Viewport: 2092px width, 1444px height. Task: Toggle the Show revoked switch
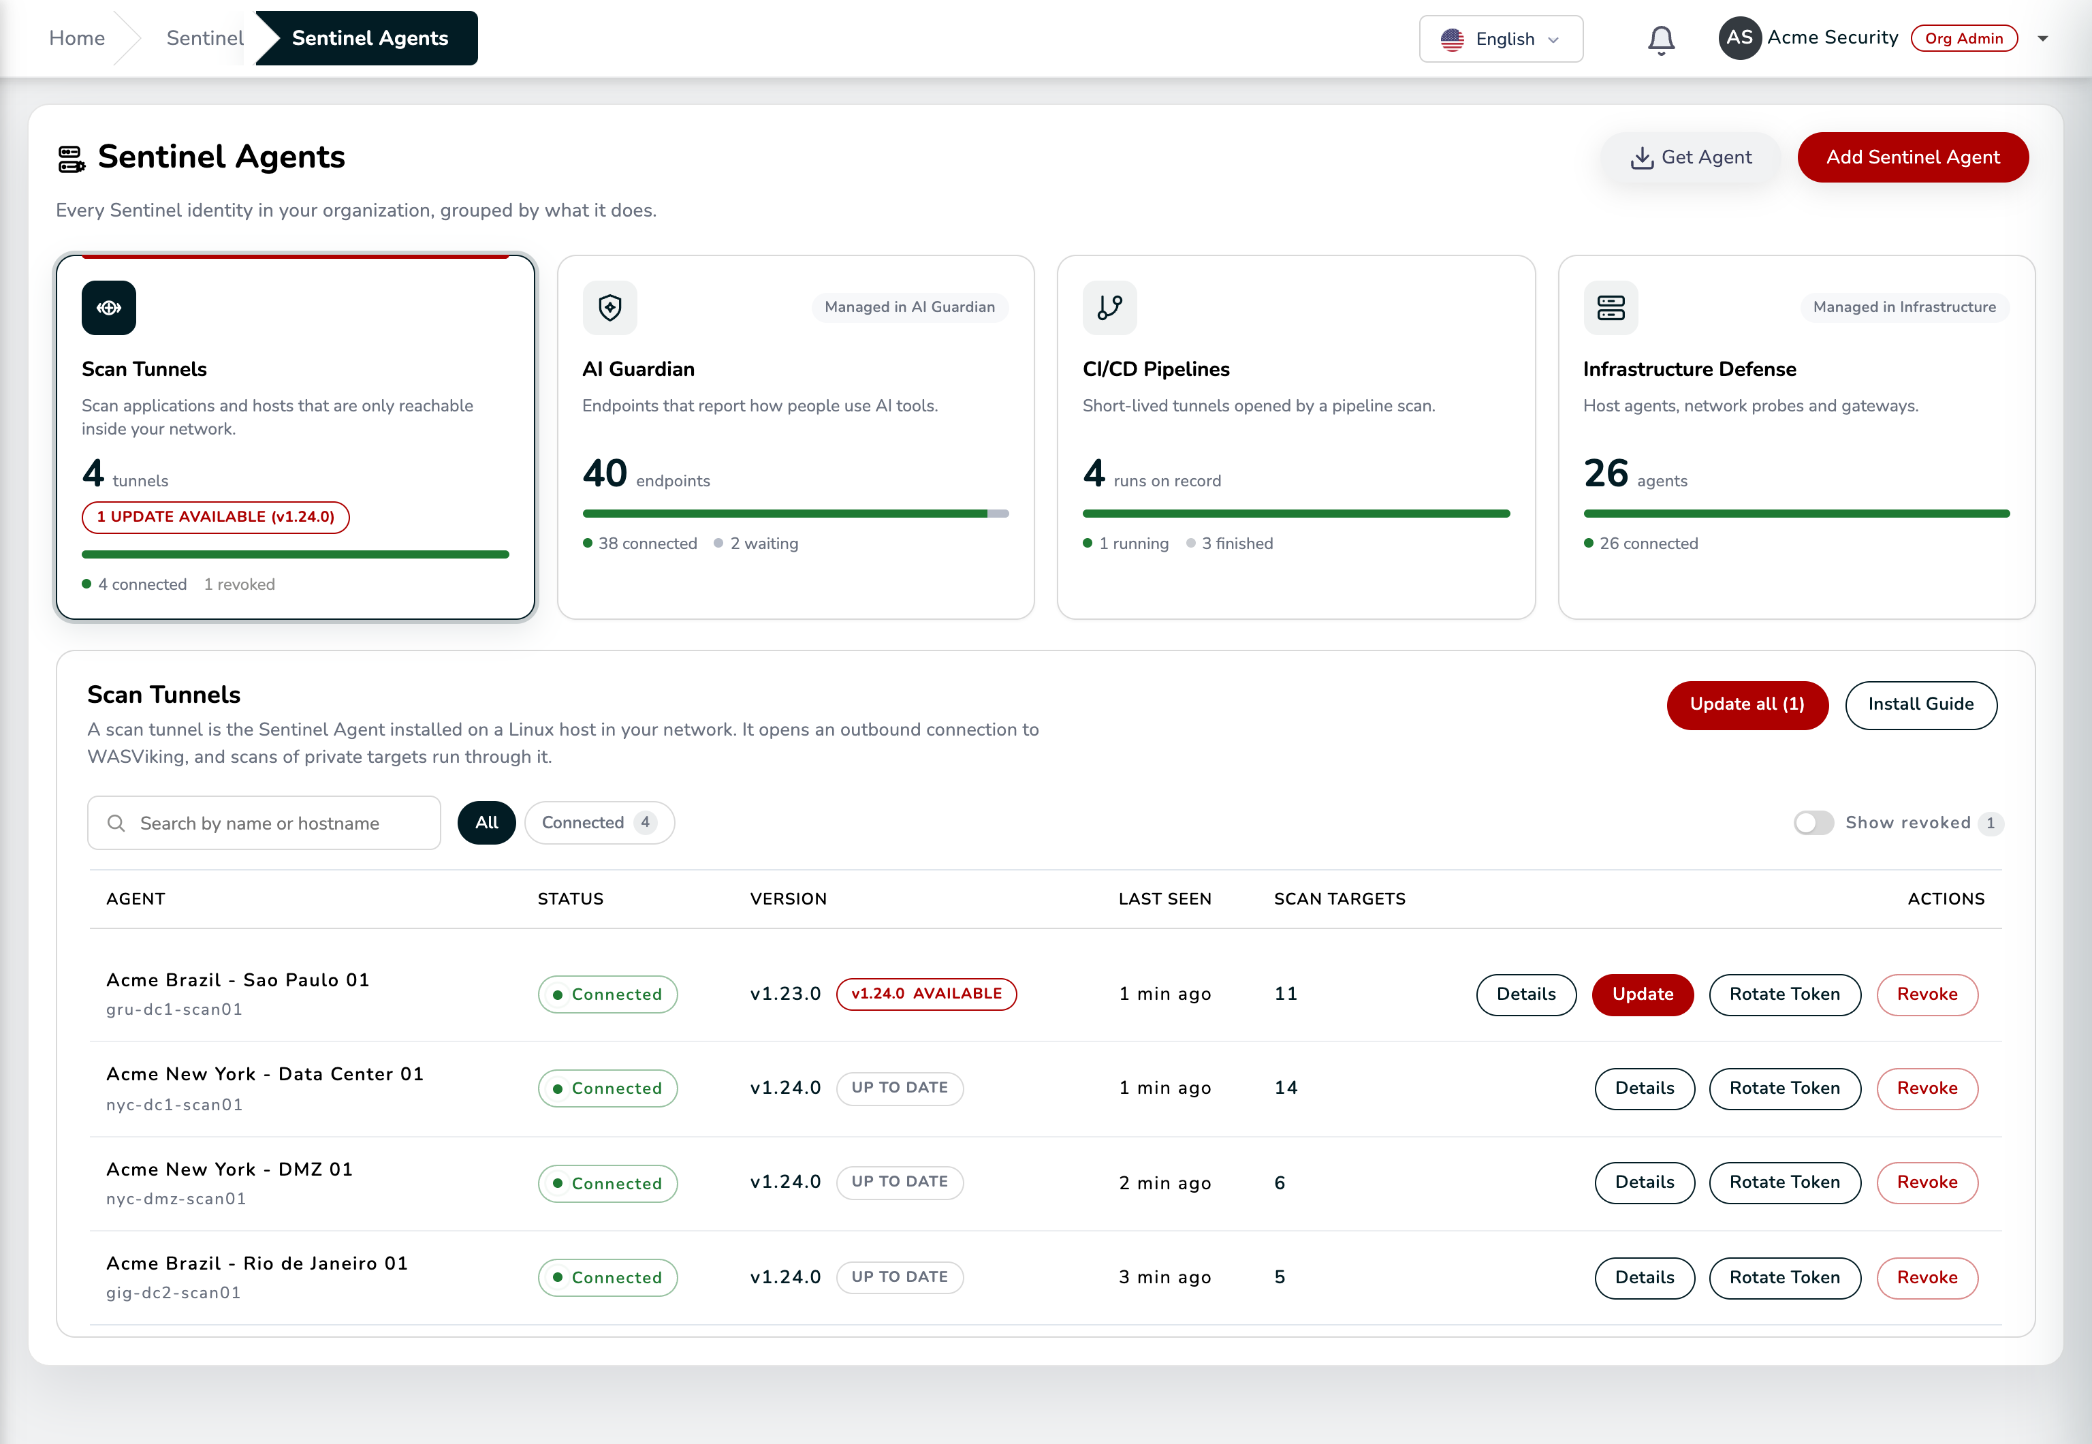pyautogui.click(x=1813, y=822)
